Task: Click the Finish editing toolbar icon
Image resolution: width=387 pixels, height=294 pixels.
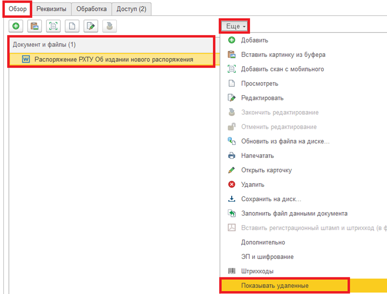Action: point(109,26)
